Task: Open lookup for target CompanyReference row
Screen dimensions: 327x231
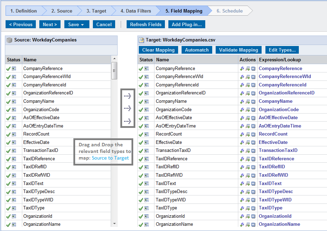Action: [x=248, y=69]
